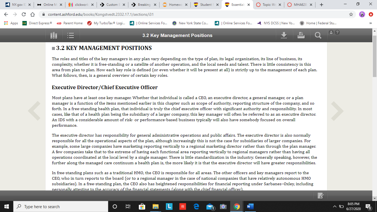Click the heading 'Executive Director/Chief Executive Officer'
The image size is (377, 212).
[105, 88]
